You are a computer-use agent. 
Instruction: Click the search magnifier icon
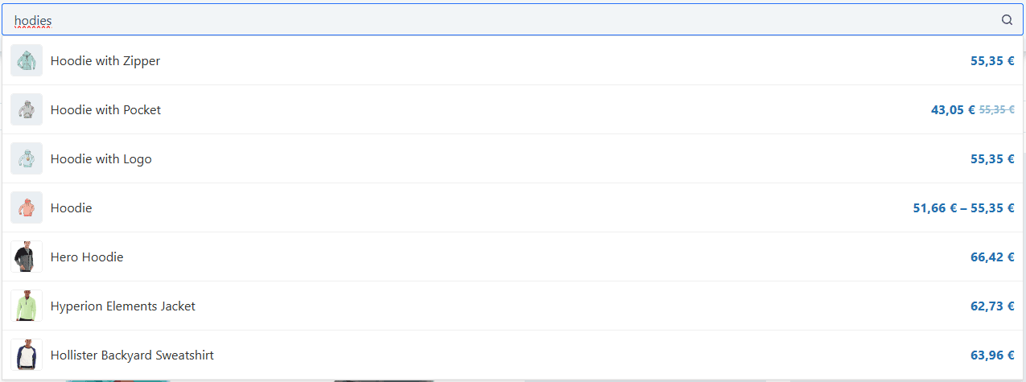pyautogui.click(x=1007, y=20)
